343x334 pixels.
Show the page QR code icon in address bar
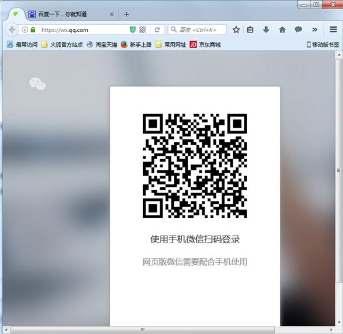click(x=143, y=30)
